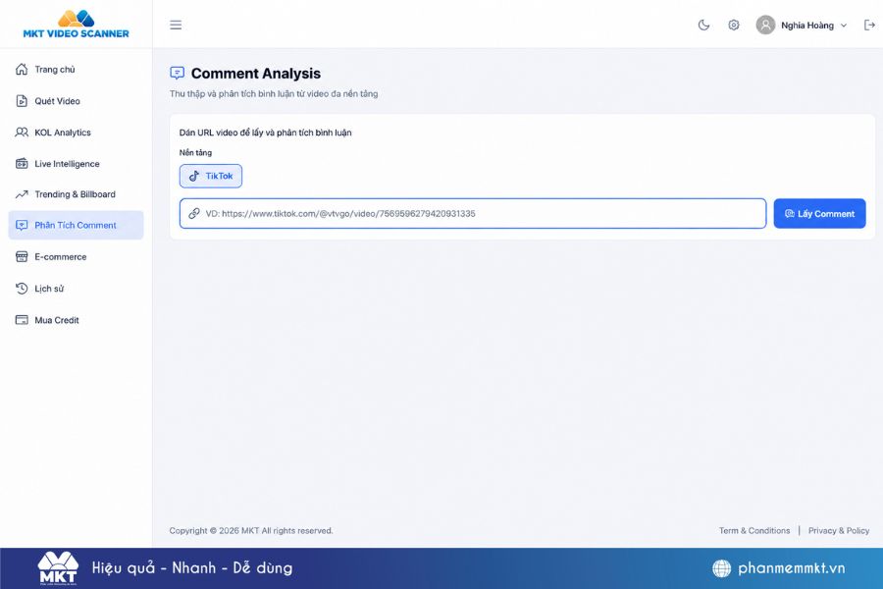The image size is (883, 589).
Task: Open Trending & Billboard page
Action: coord(76,194)
